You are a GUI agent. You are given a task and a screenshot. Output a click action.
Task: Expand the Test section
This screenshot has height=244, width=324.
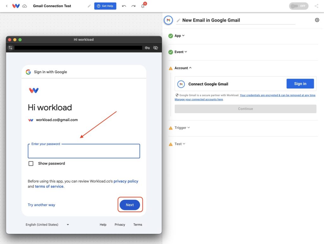[180, 144]
